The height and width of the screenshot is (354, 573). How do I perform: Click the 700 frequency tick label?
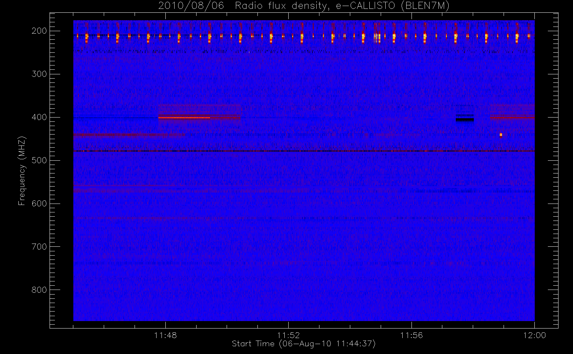pyautogui.click(x=39, y=247)
